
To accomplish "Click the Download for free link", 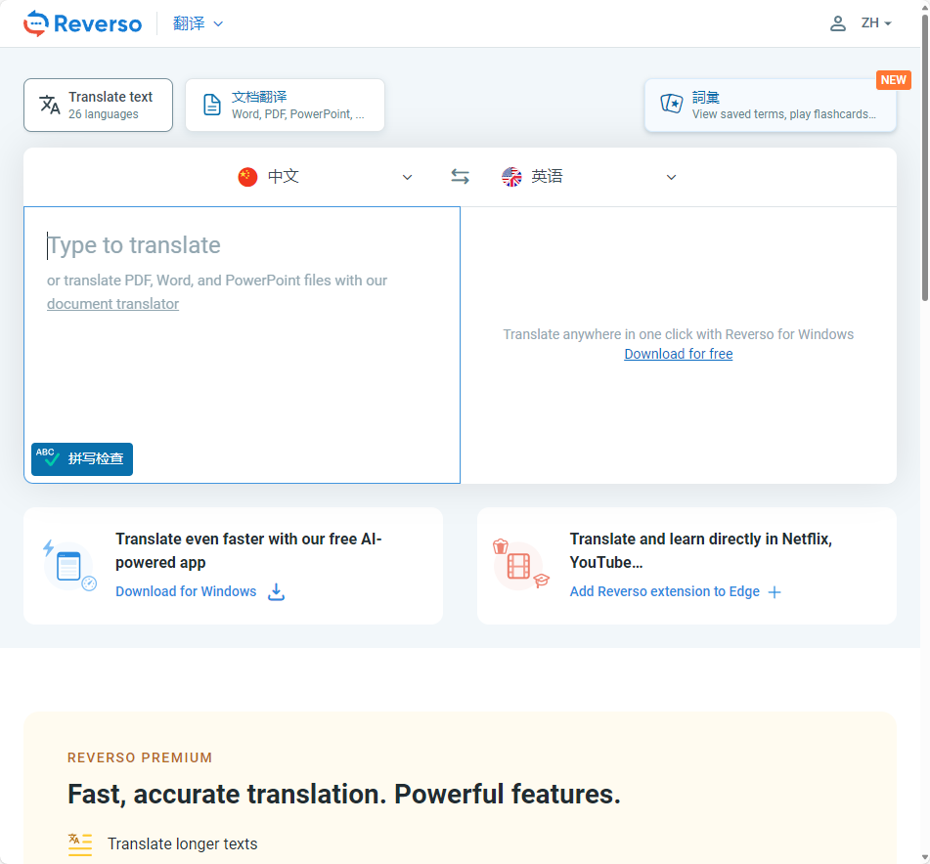I will point(679,354).
